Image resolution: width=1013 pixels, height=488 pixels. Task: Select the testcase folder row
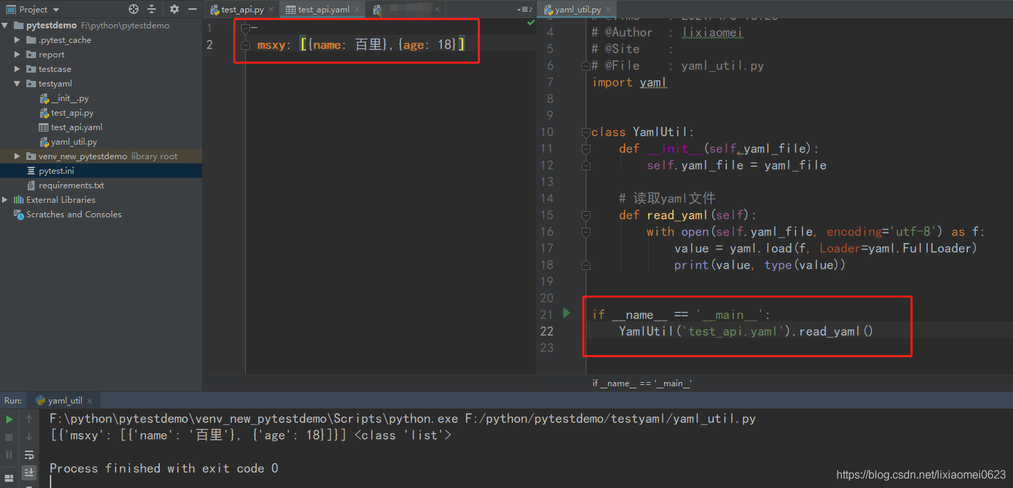[101, 69]
